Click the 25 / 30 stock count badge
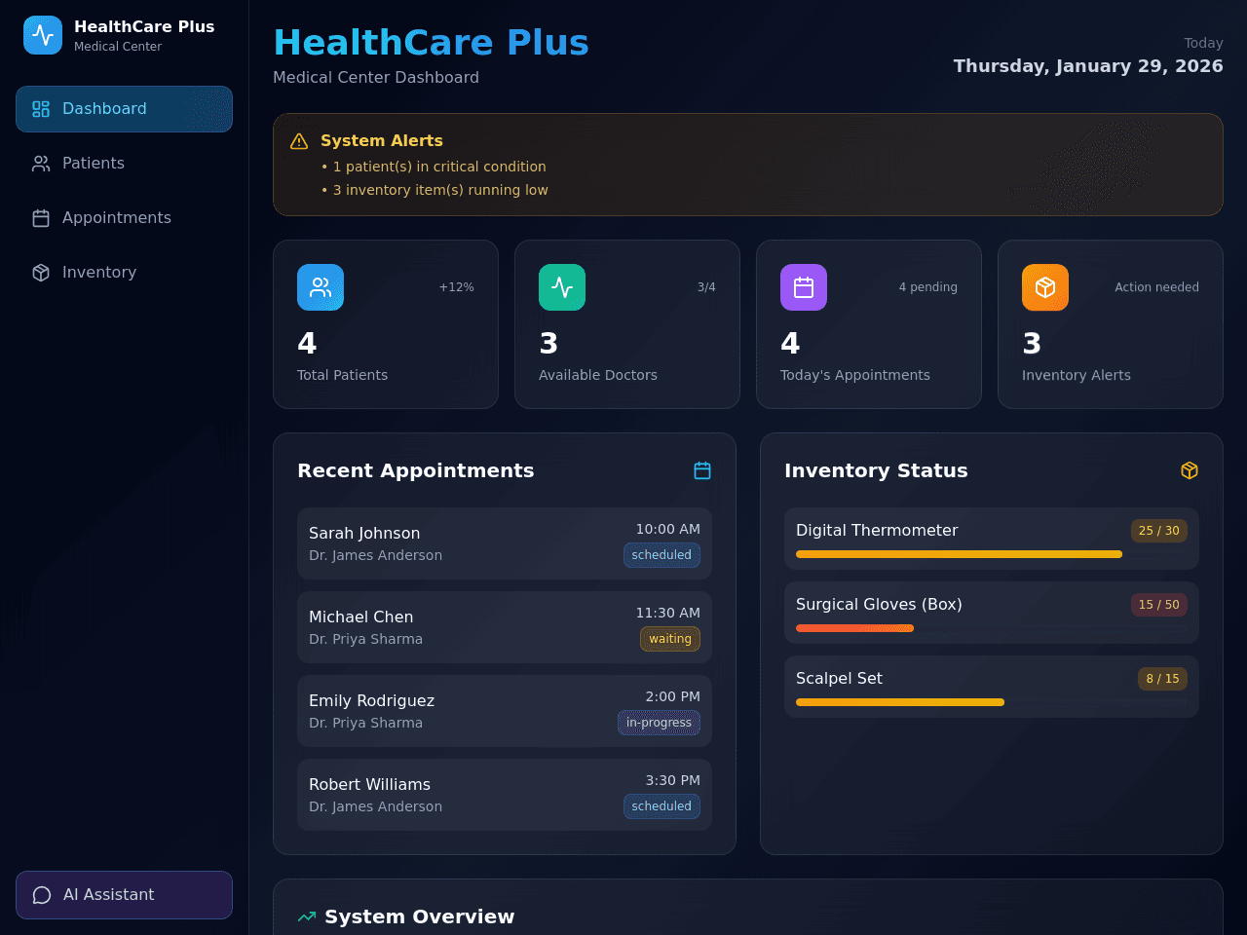 [x=1159, y=531]
